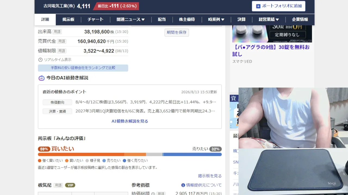Click the summary text starting 2027年3月期1Q決算短信
Viewport: 348px width, 195px height.
pos(145,111)
